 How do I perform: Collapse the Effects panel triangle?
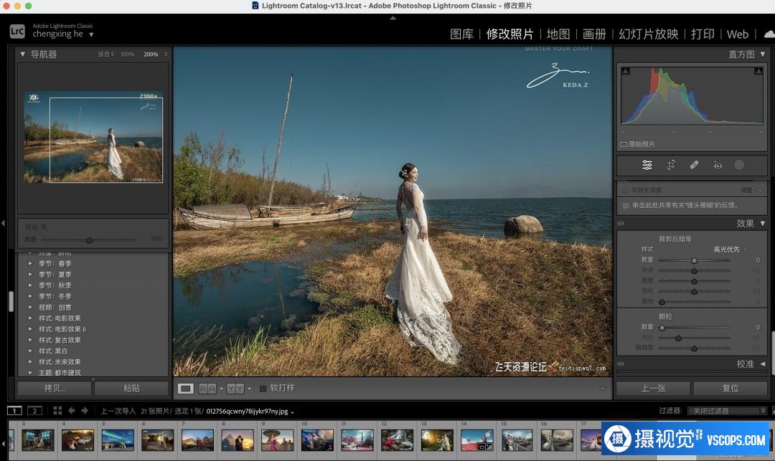point(763,224)
